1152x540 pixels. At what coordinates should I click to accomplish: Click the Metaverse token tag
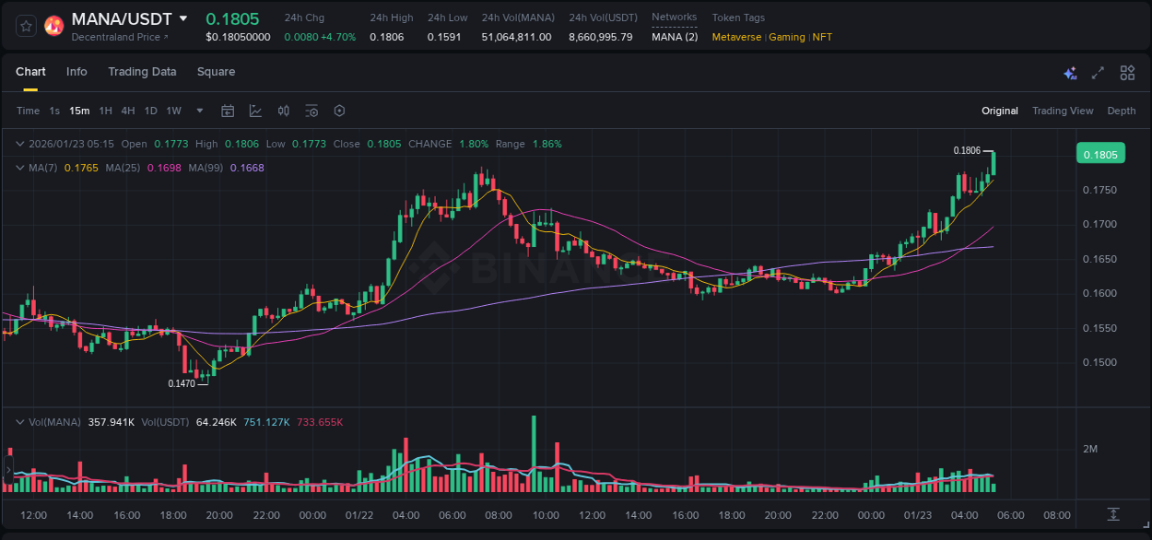[735, 37]
